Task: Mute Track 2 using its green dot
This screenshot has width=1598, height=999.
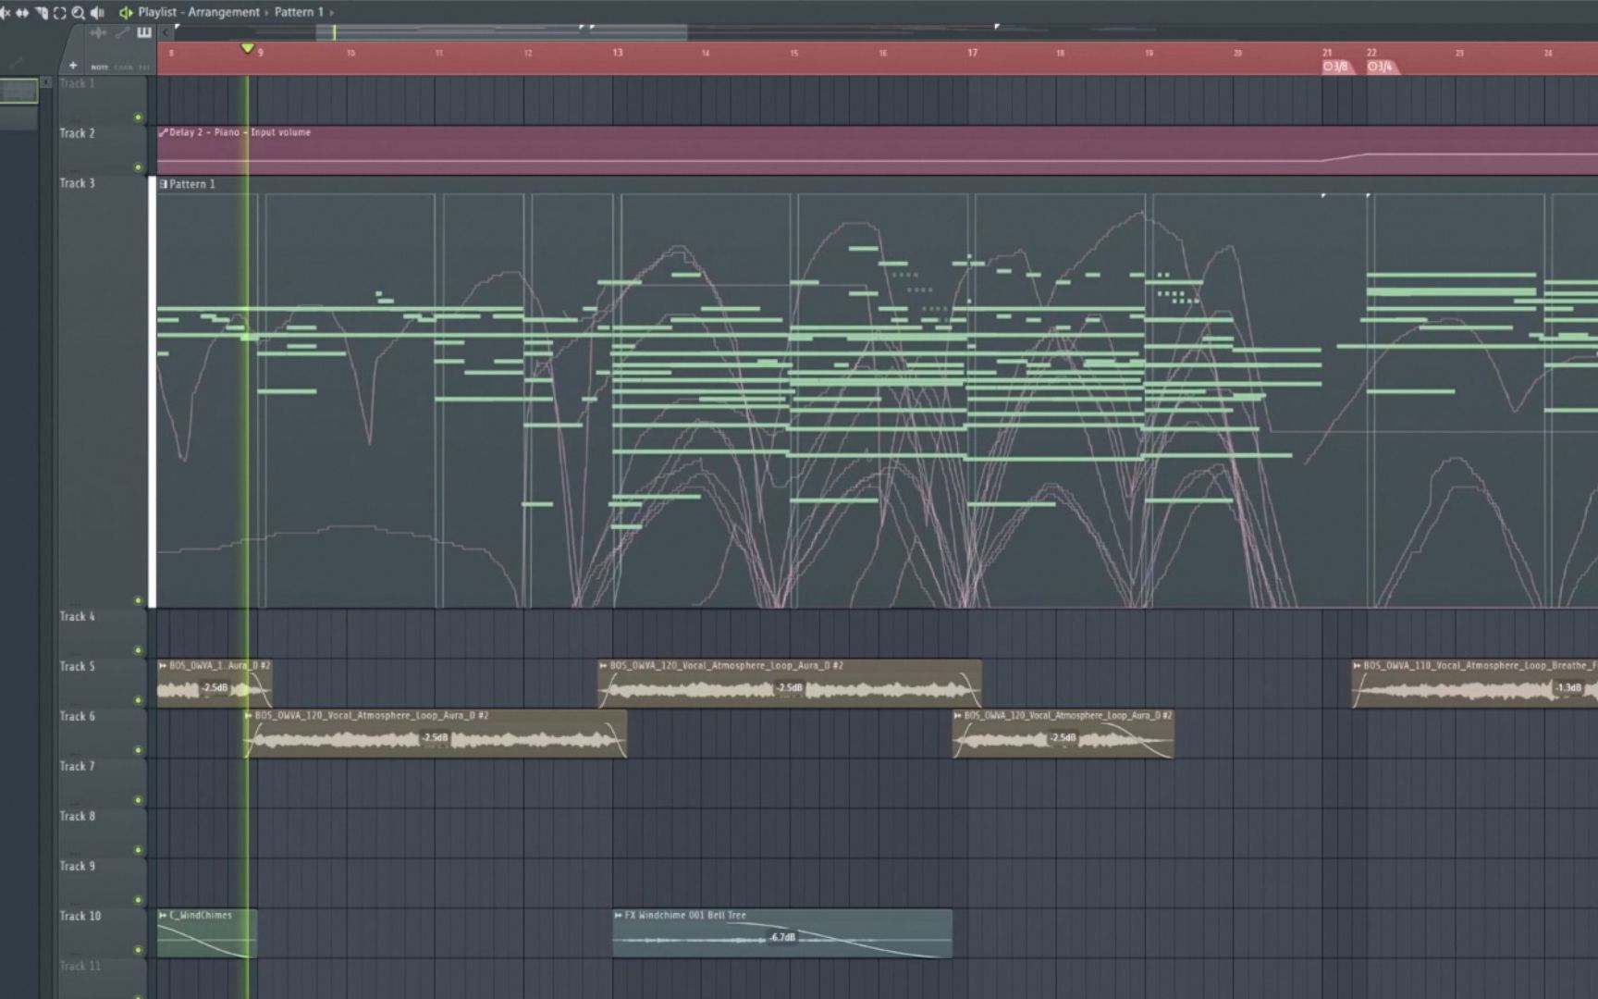Action: click(138, 167)
